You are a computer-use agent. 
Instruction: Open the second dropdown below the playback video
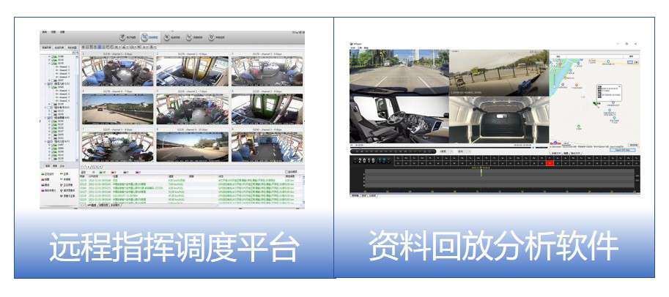tap(464, 151)
